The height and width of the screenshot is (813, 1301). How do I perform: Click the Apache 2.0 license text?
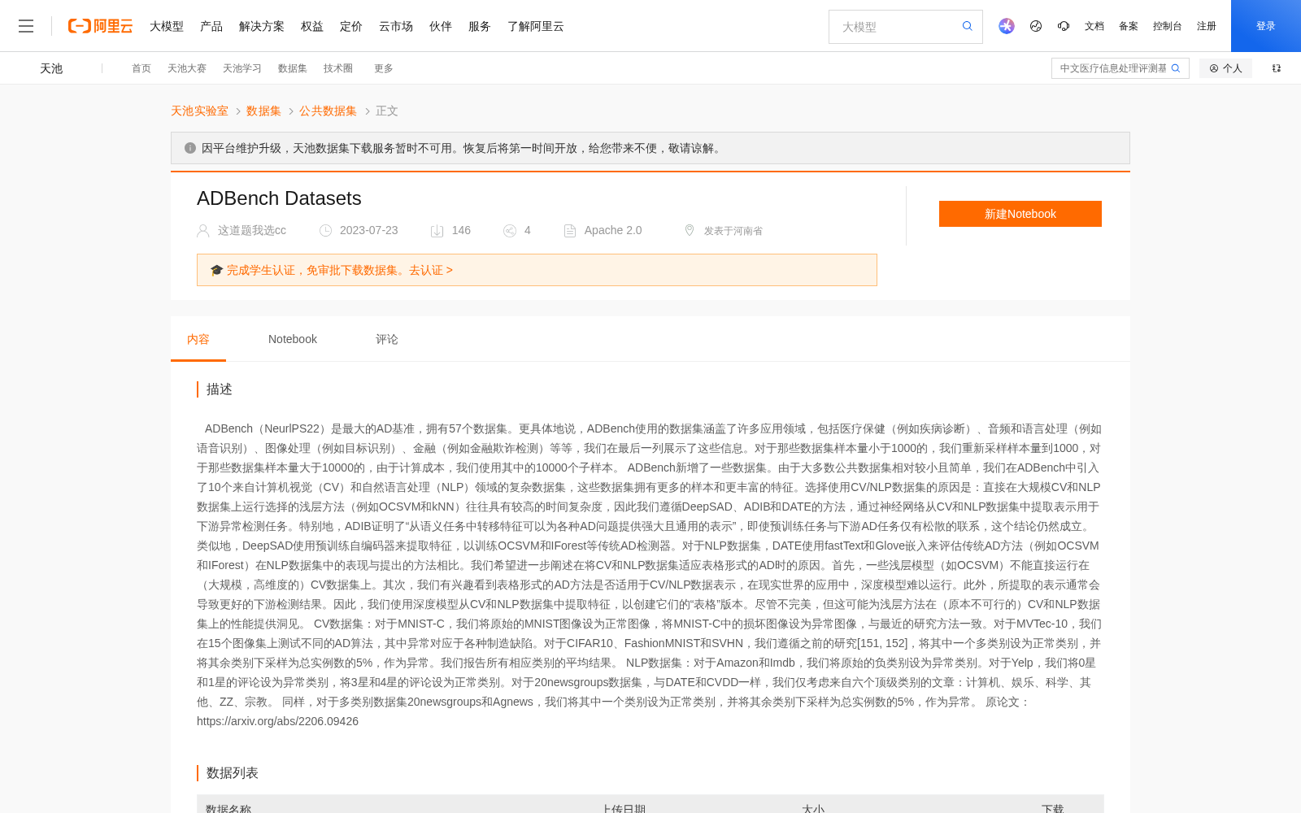613,230
